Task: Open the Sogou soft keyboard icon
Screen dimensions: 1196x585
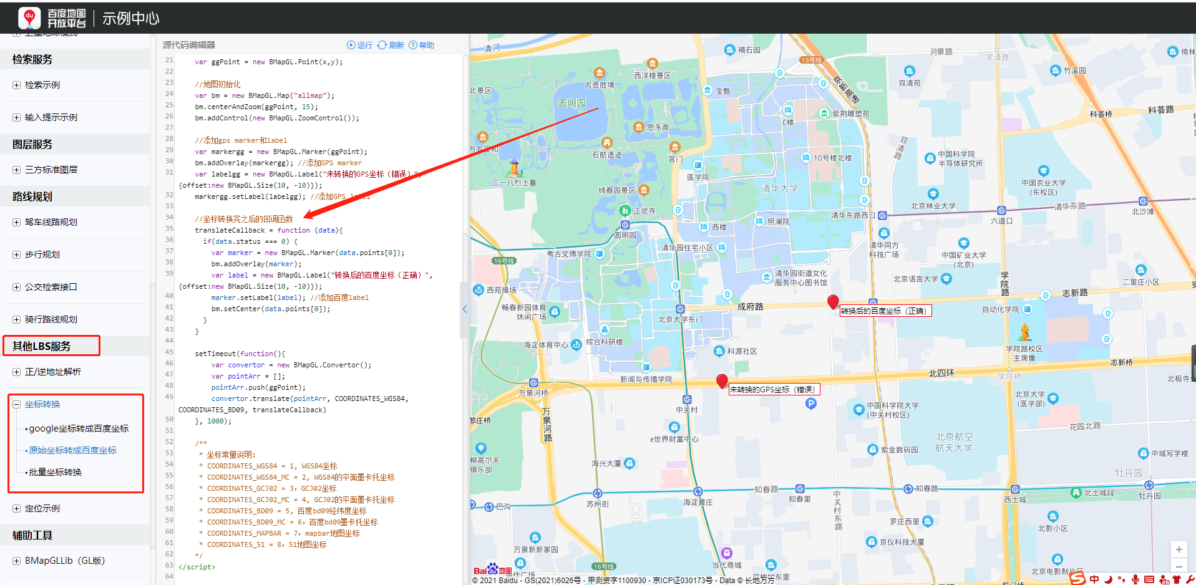Action: tap(1149, 579)
